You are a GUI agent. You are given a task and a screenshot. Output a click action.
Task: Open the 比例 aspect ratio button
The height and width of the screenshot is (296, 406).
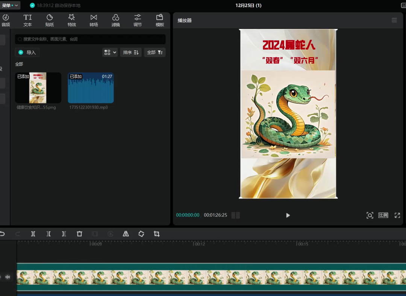coord(383,215)
